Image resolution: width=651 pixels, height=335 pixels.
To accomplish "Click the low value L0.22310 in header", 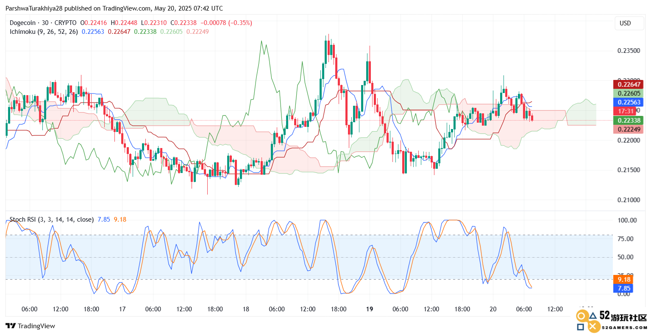I will point(154,23).
